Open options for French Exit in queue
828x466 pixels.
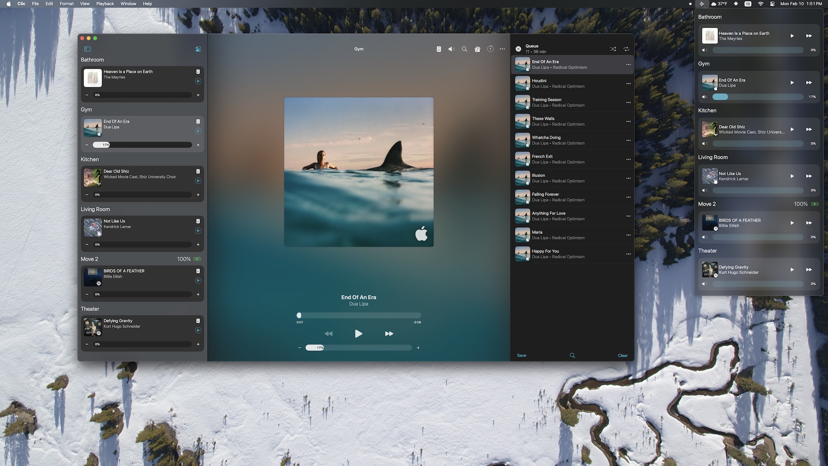click(628, 160)
